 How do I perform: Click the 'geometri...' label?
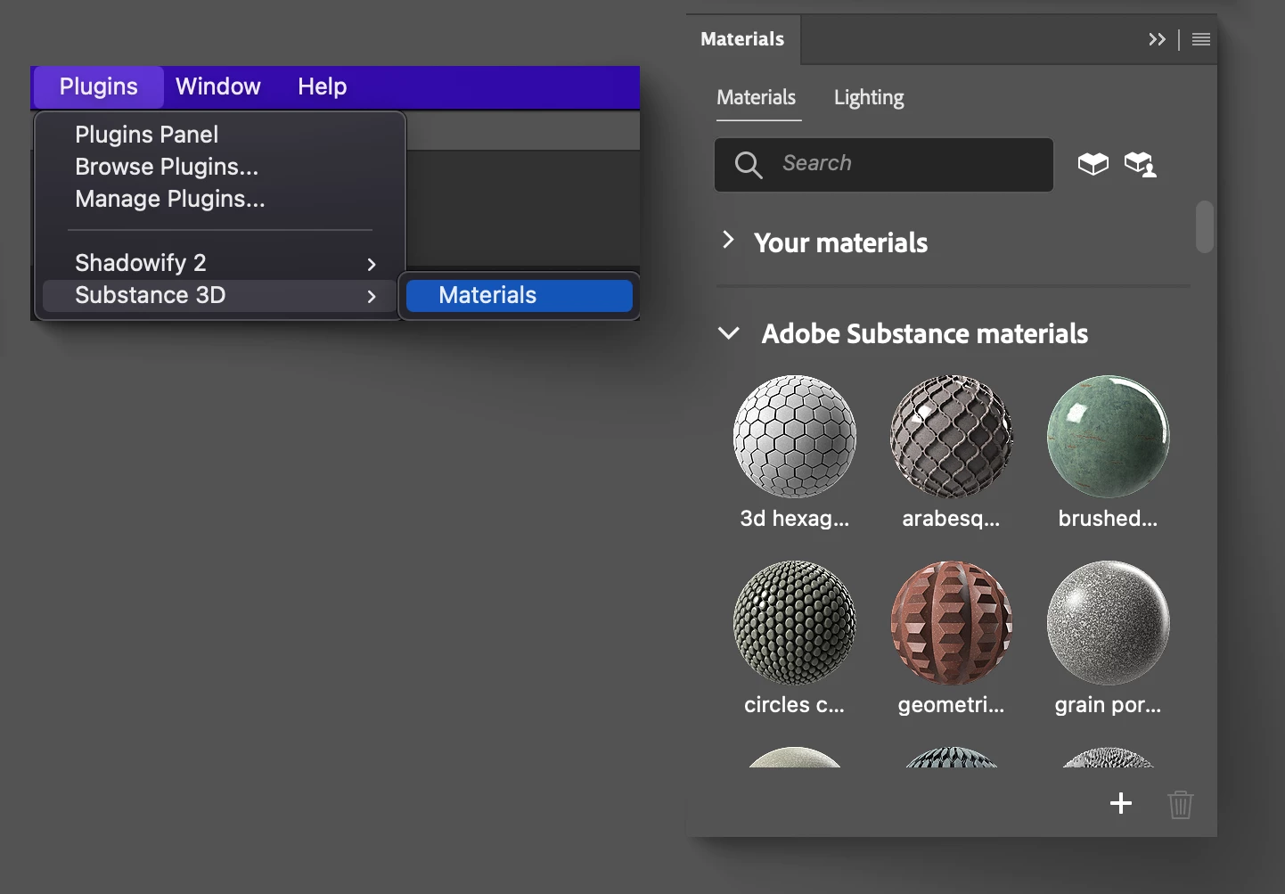[951, 705]
